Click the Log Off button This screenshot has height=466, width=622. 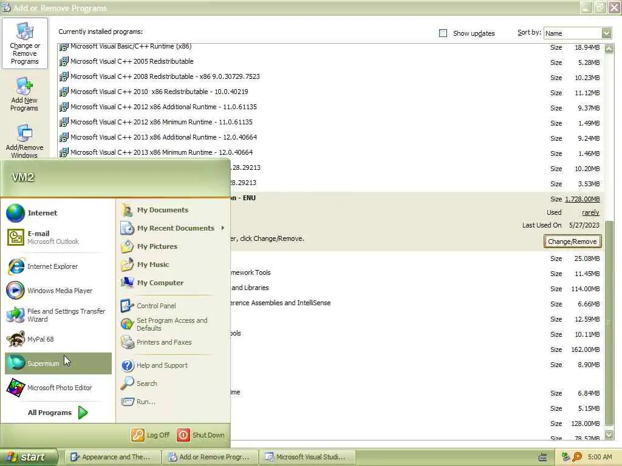coord(151,435)
